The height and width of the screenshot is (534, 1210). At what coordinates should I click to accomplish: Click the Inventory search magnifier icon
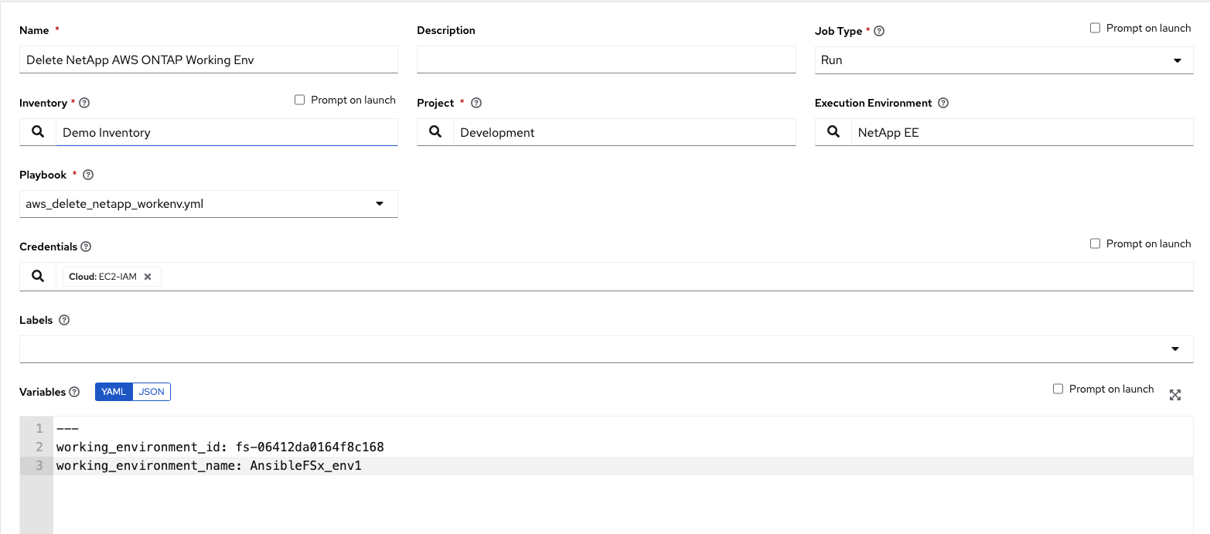tap(38, 132)
